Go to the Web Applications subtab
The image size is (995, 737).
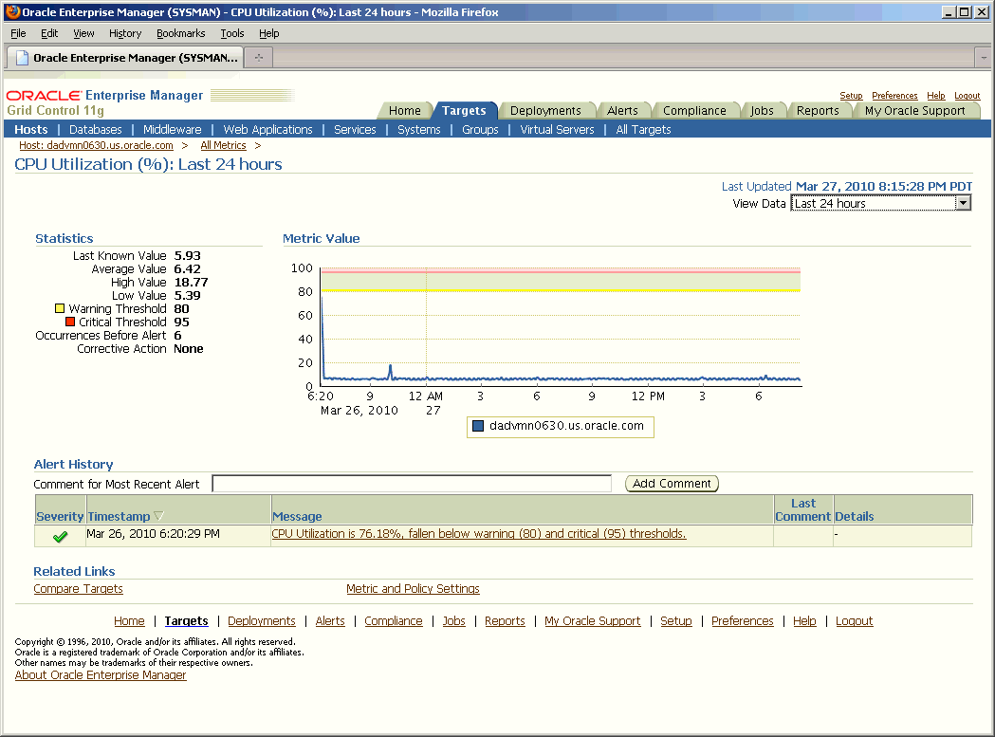(267, 130)
